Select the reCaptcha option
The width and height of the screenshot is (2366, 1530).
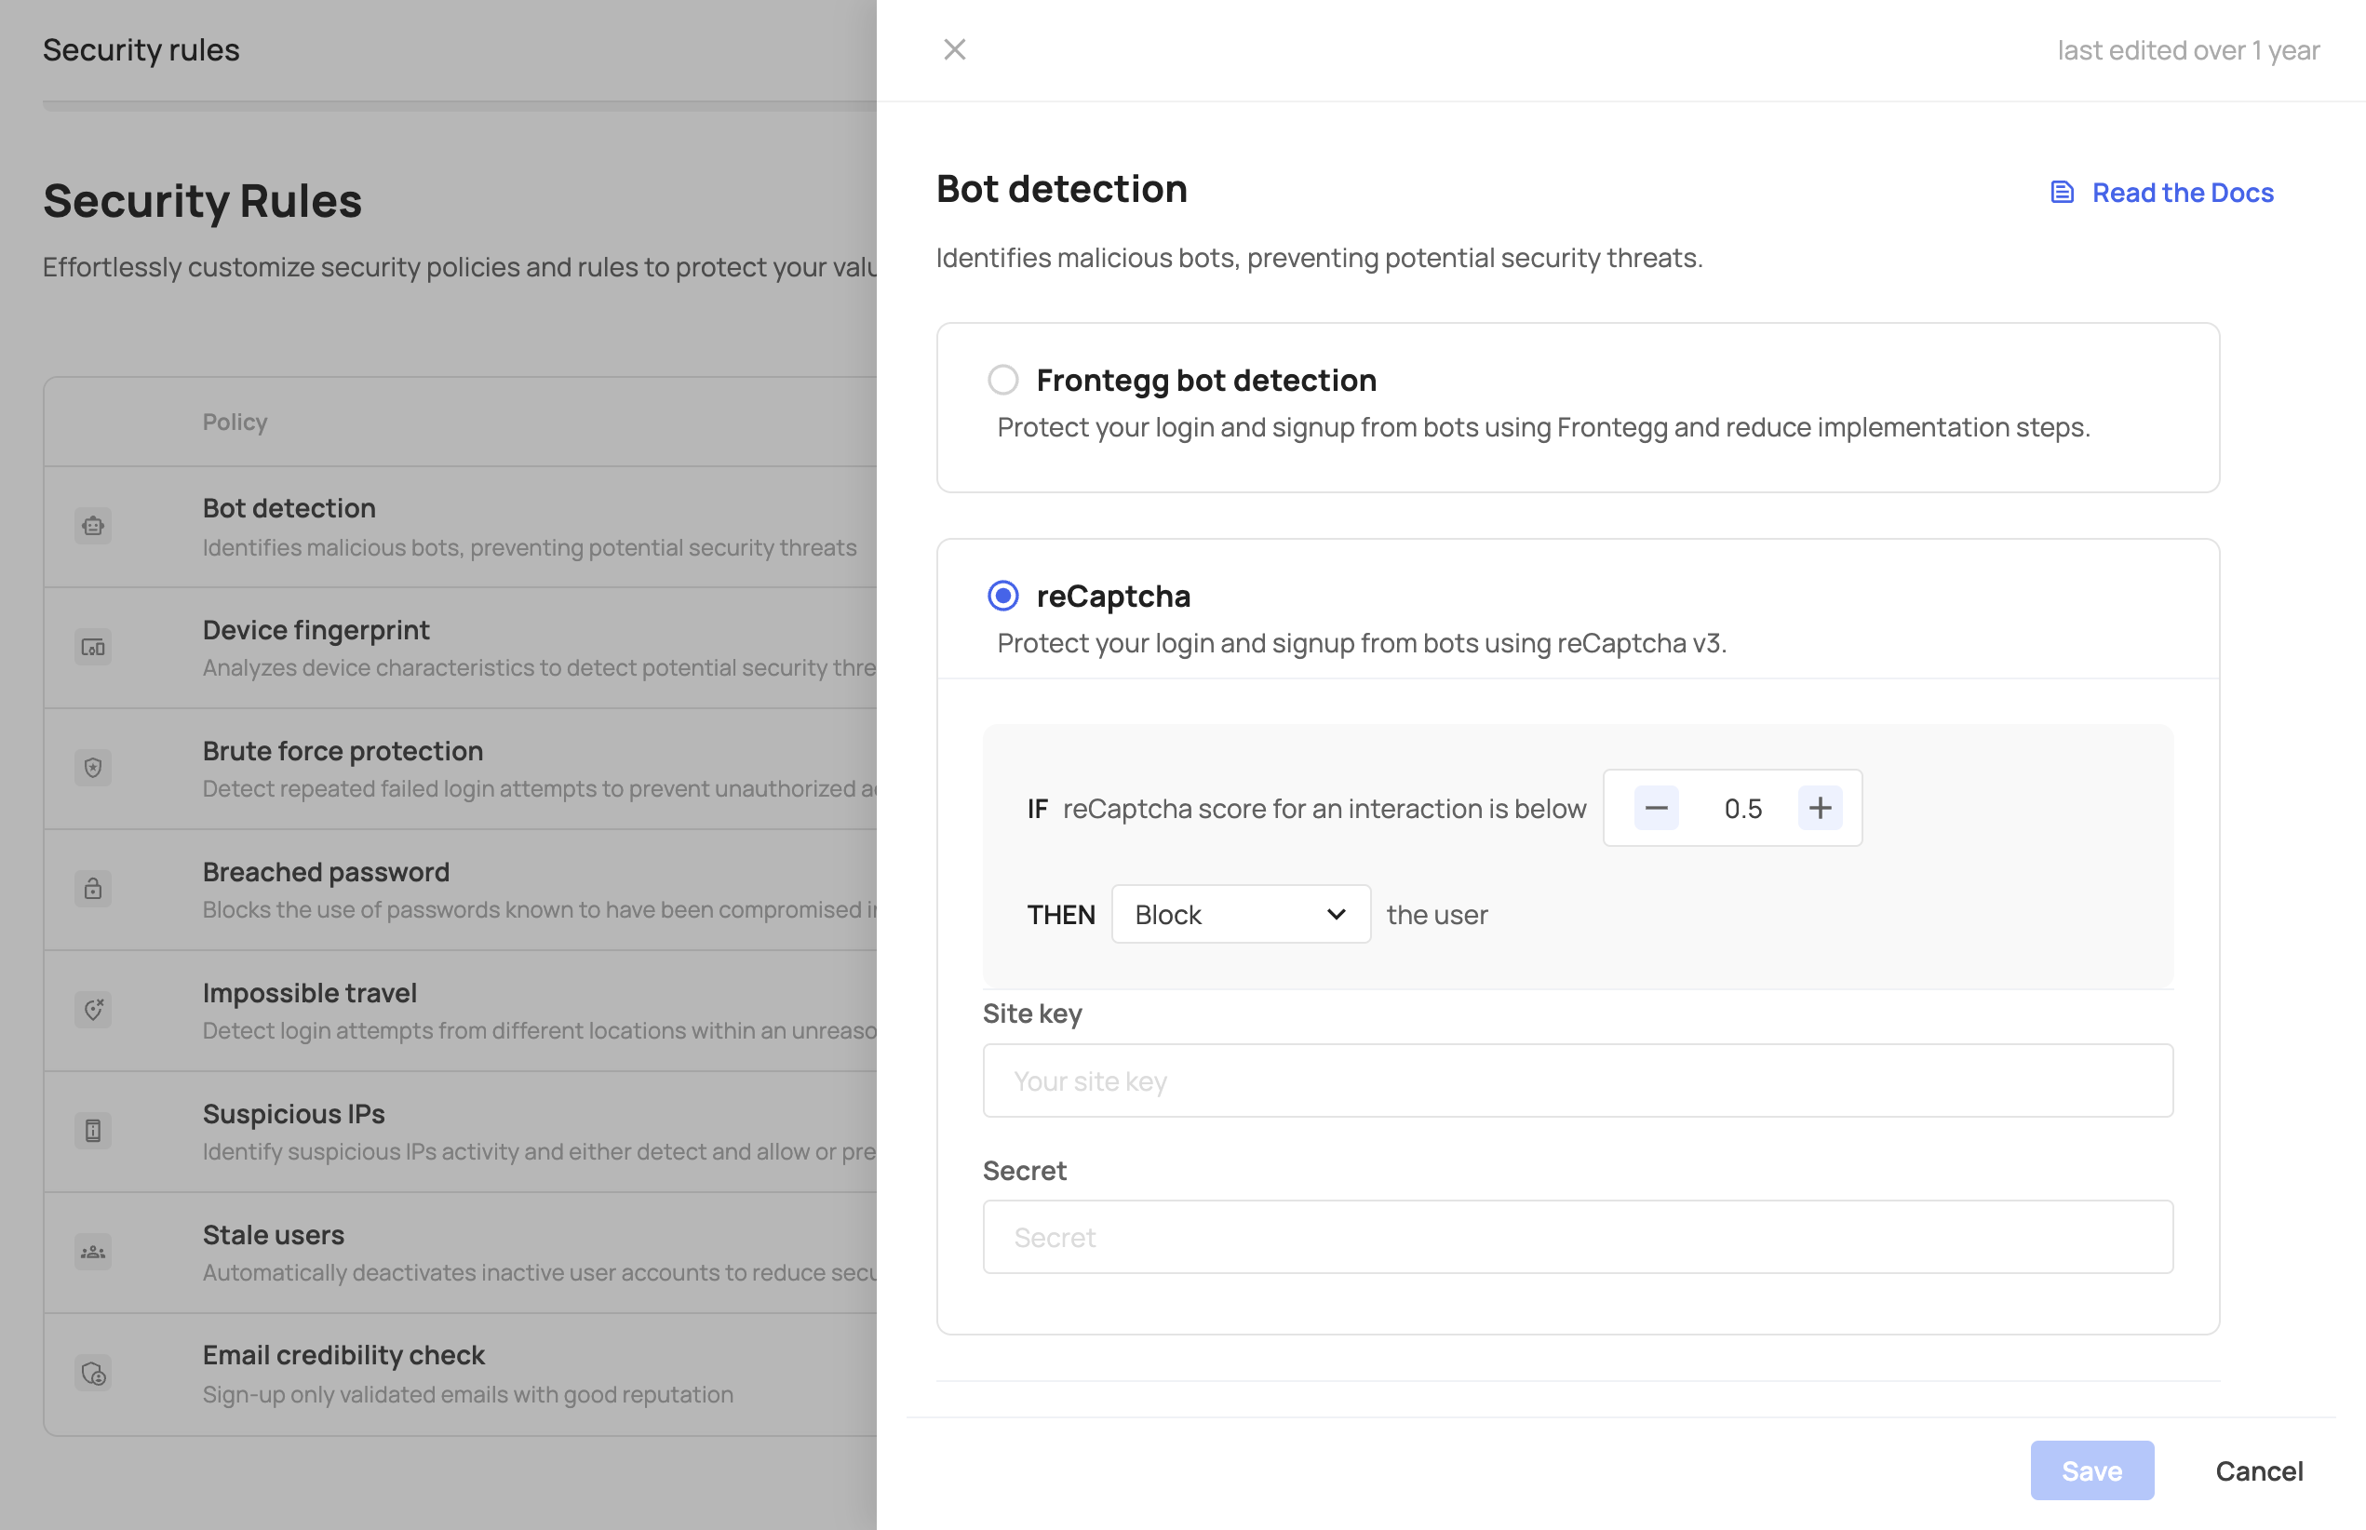click(x=1002, y=595)
